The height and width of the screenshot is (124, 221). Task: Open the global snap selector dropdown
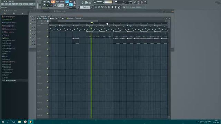coord(73,8)
